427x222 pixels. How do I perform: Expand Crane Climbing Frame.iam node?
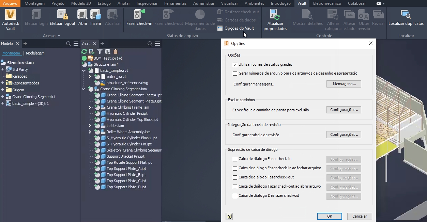(90, 107)
